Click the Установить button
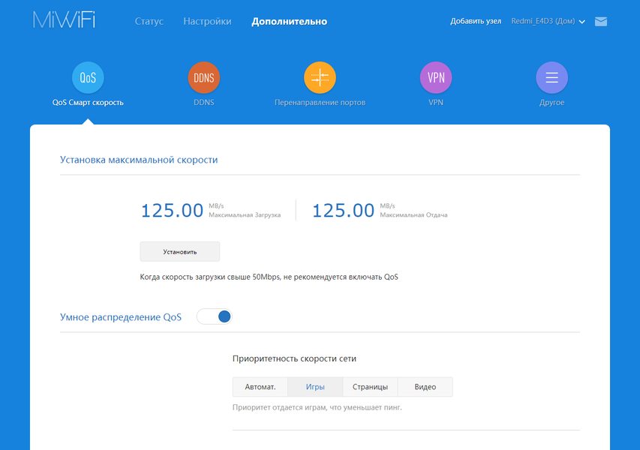The height and width of the screenshot is (450, 640). [x=180, y=252]
